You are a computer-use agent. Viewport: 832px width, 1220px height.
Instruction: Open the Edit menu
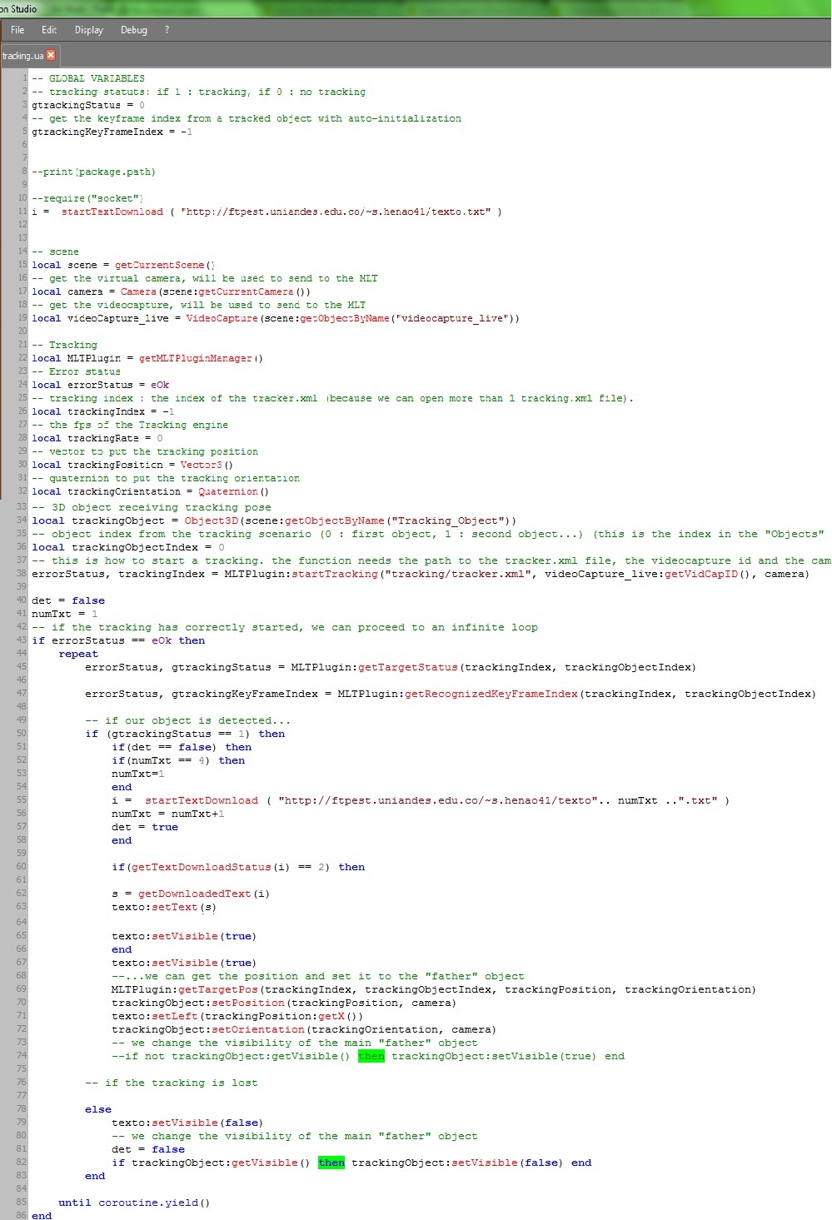(x=49, y=30)
